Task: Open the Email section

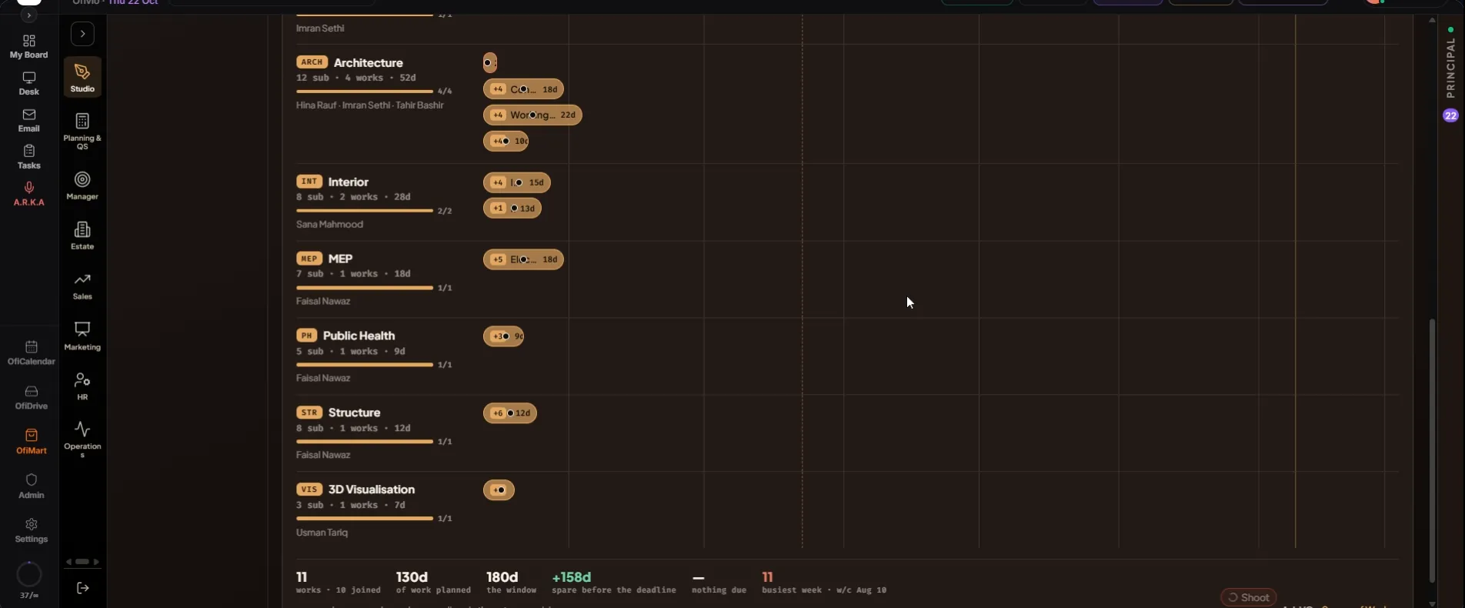Action: 29,120
